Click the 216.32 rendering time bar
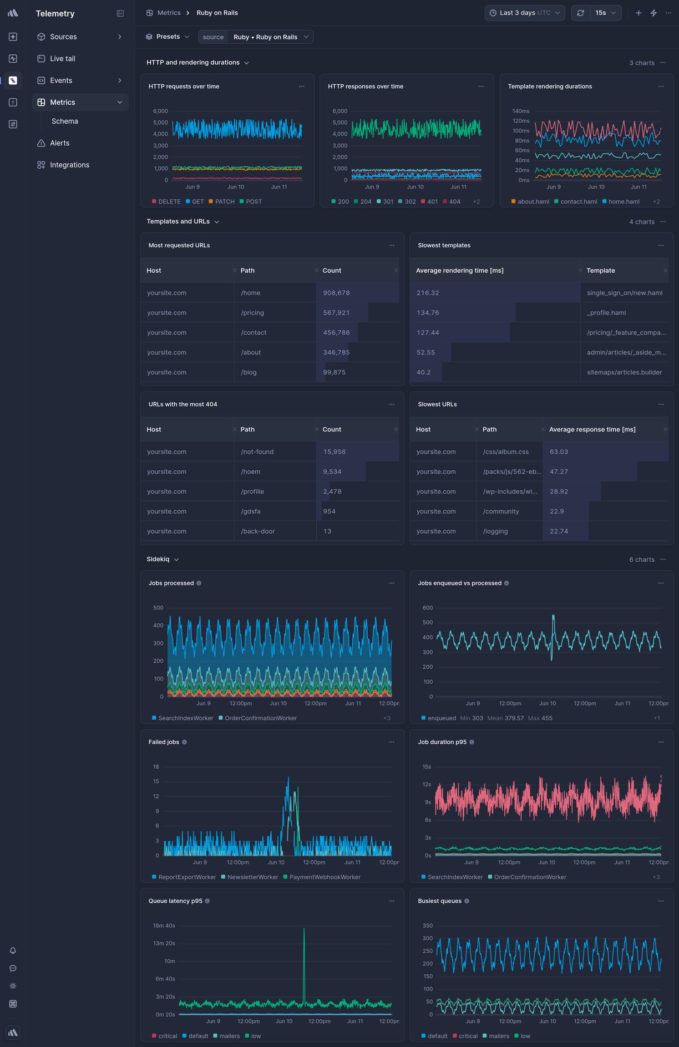Screen dimensions: 679x1047 point(495,293)
